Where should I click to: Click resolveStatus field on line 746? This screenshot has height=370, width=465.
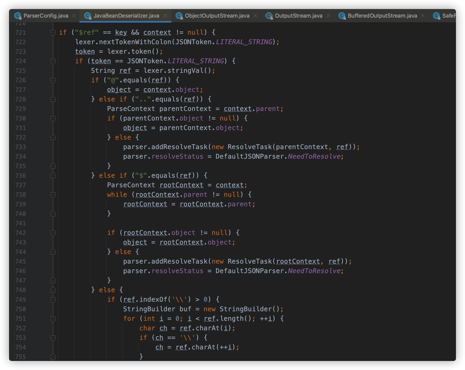177,271
